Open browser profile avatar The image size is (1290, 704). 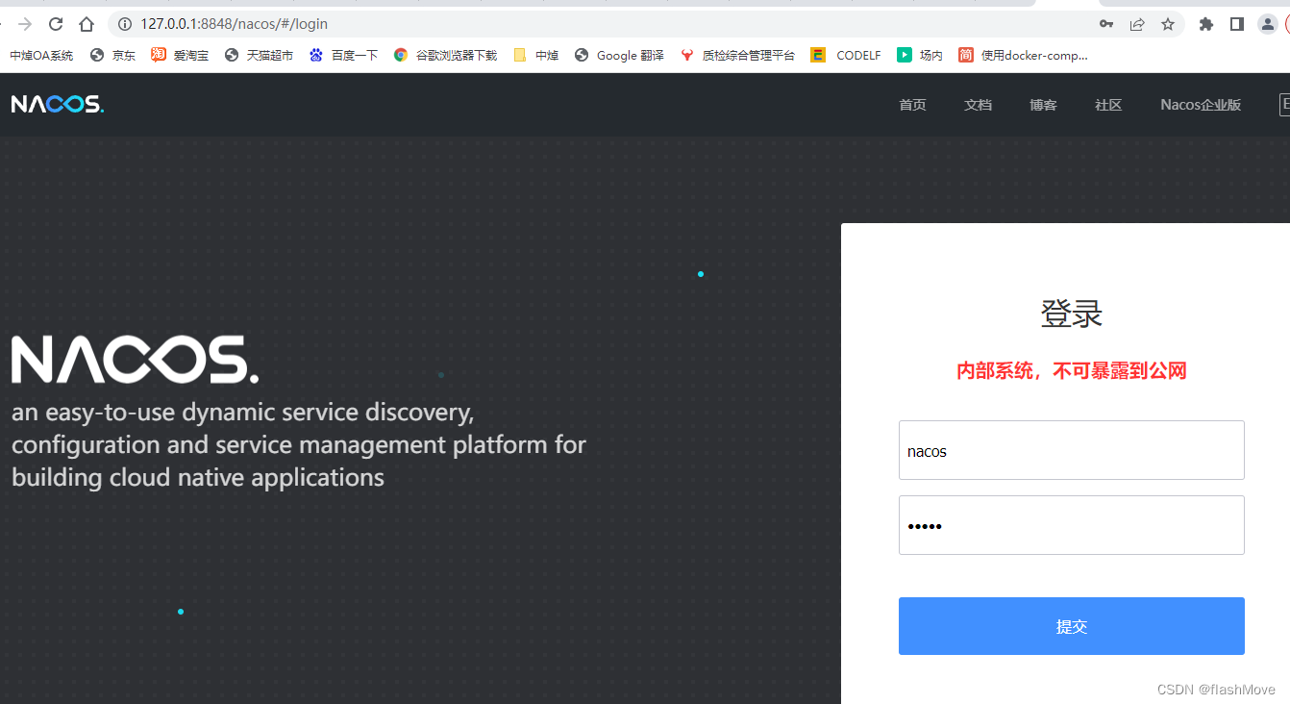coord(1268,24)
